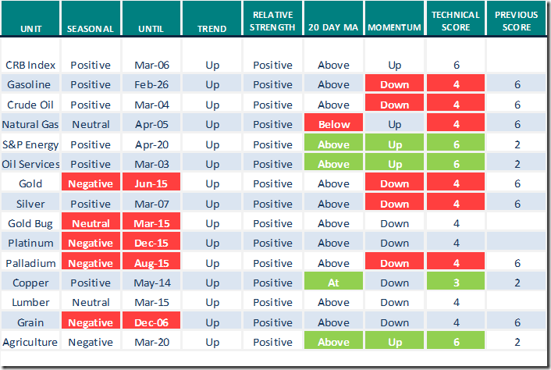Click the CRB Index unit cell
Image resolution: width=551 pixels, height=370 pixels.
point(30,66)
